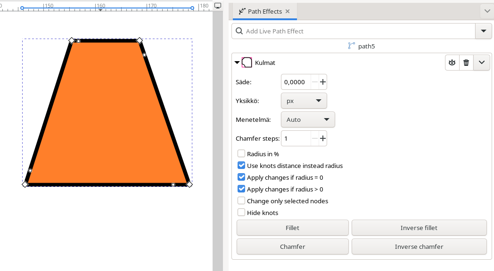Delete the Kulmat path effect
The width and height of the screenshot is (494, 271).
click(x=466, y=63)
